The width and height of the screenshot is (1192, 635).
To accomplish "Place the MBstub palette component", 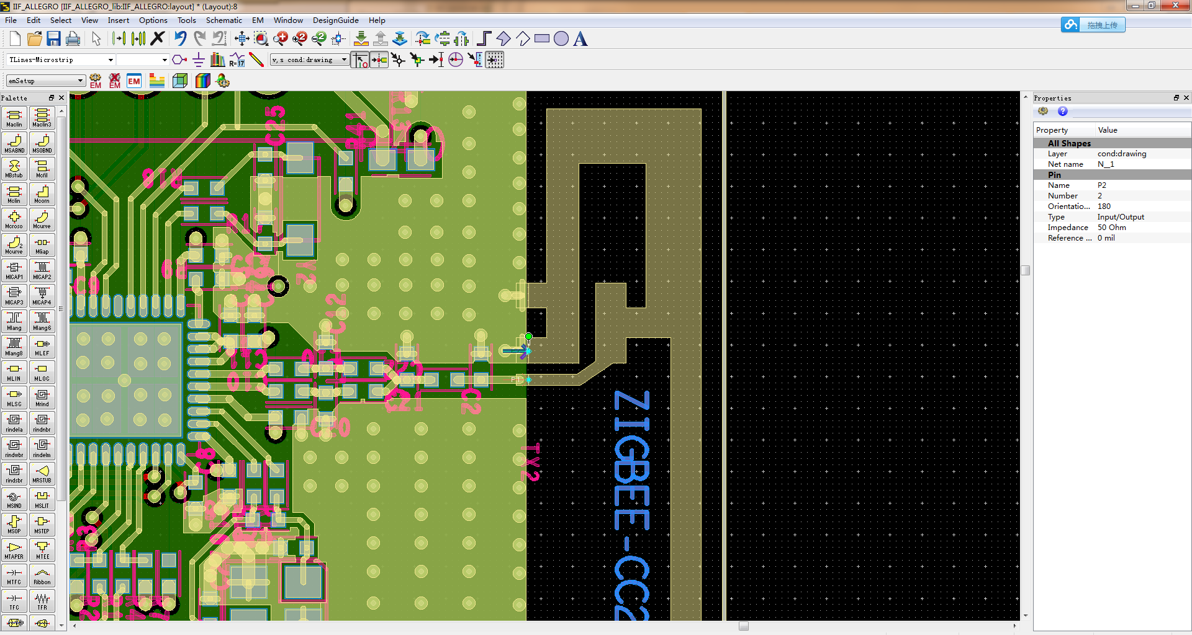I will coord(14,169).
